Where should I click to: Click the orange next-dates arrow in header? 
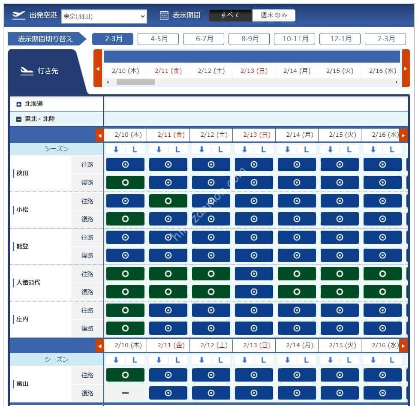point(406,68)
